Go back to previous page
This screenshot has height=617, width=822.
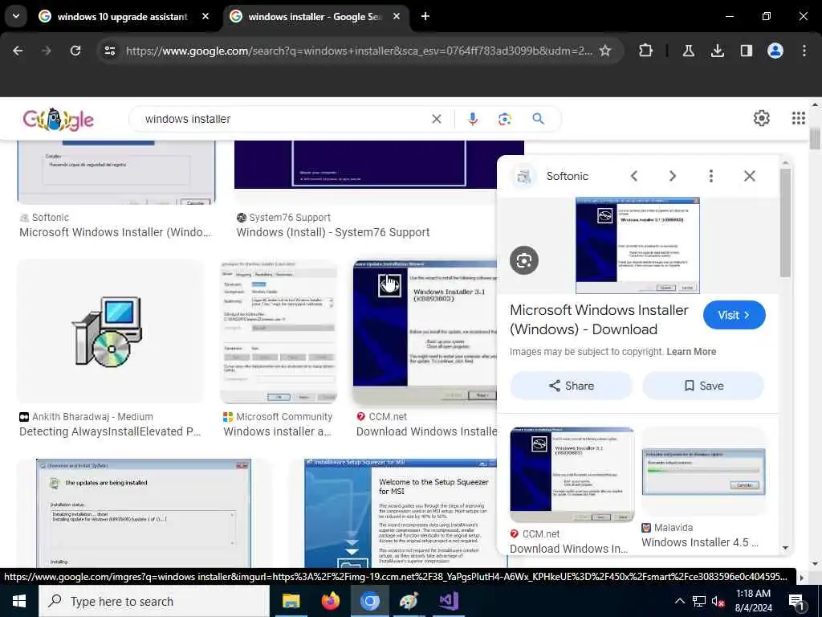(x=18, y=51)
